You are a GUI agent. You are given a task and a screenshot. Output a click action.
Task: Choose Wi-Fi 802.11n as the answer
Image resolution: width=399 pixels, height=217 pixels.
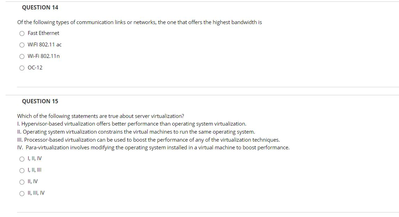[22, 56]
